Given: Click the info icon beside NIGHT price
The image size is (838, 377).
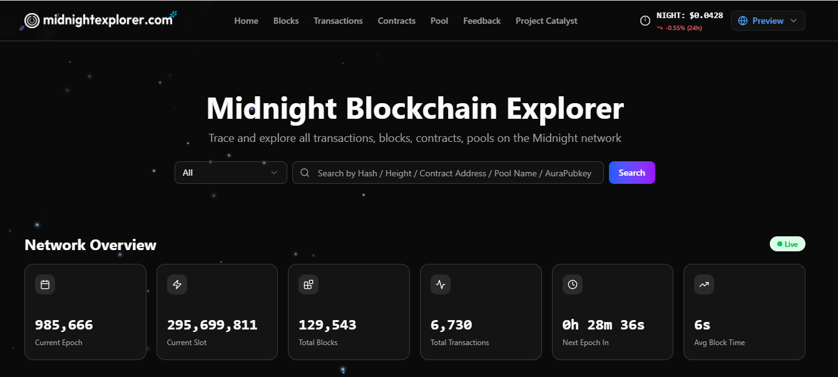Looking at the screenshot, I should click(x=645, y=21).
